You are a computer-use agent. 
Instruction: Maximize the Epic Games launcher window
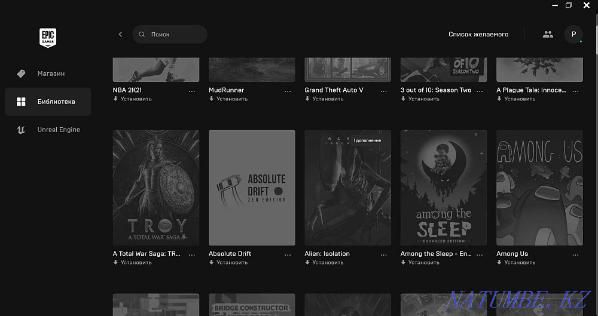click(x=569, y=5)
